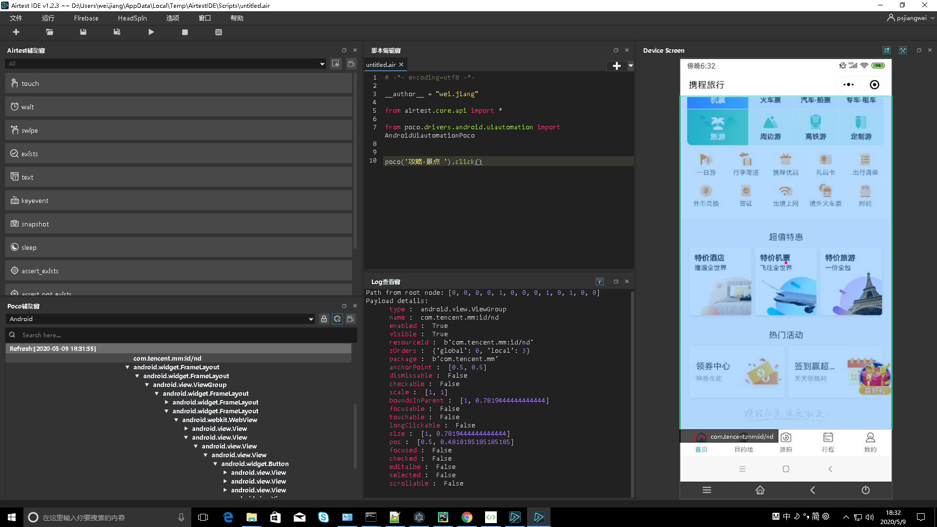Viewport: 937px width, 527px height.
Task: Click the screenshot-crop icon in Airtest assistant
Action: [x=336, y=63]
